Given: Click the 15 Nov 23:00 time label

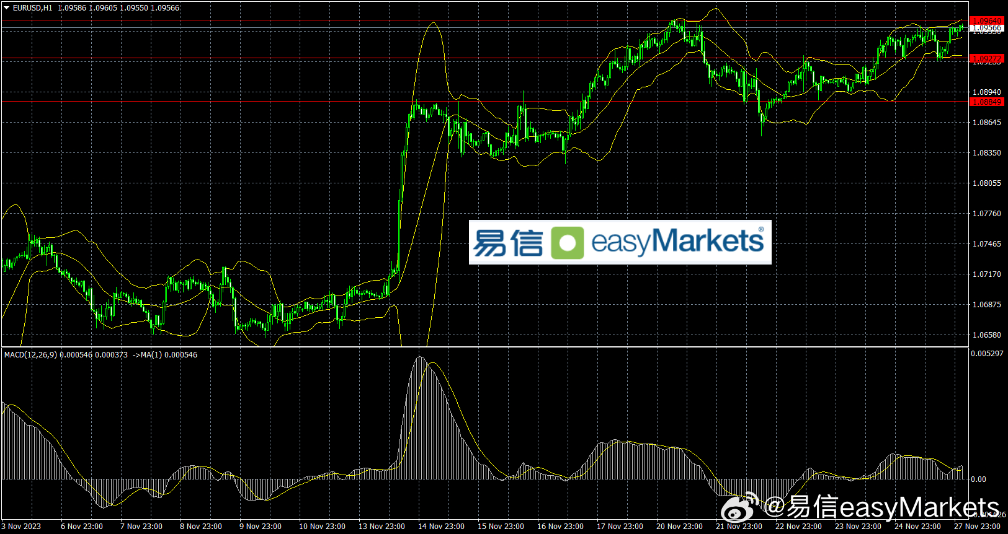Looking at the screenshot, I should pos(501,527).
